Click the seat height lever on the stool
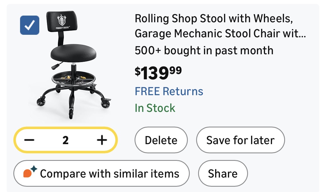Image resolution: width=326 pixels, height=192 pixels. click(56, 66)
